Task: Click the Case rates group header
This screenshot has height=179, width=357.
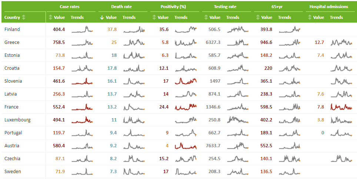Action: (70, 7)
